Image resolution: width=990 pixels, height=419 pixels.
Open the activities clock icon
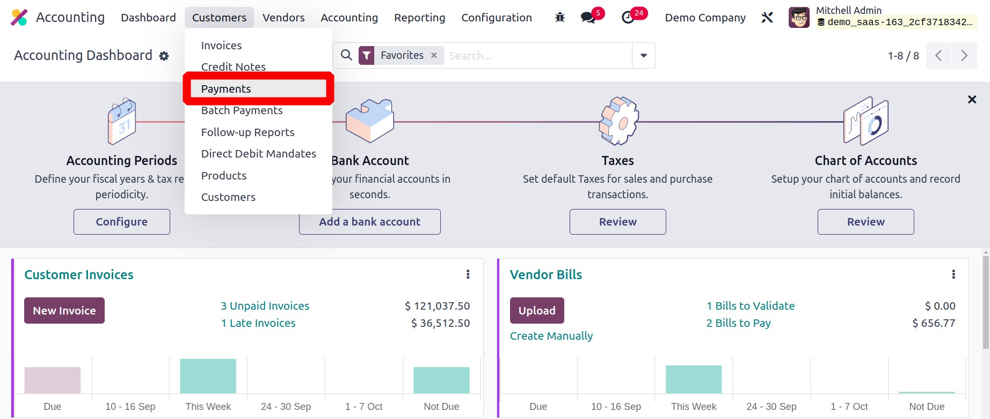tap(628, 18)
